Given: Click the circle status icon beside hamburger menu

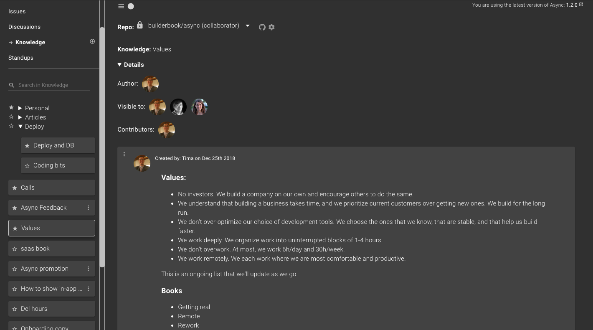Looking at the screenshot, I should click(x=131, y=6).
